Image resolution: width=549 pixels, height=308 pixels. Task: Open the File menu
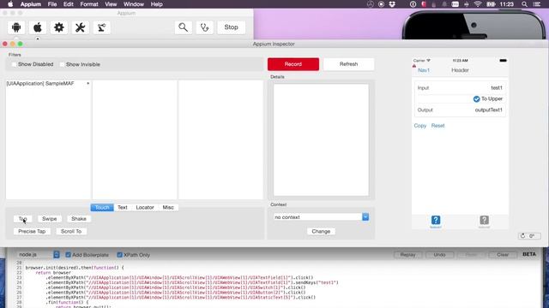52,4
